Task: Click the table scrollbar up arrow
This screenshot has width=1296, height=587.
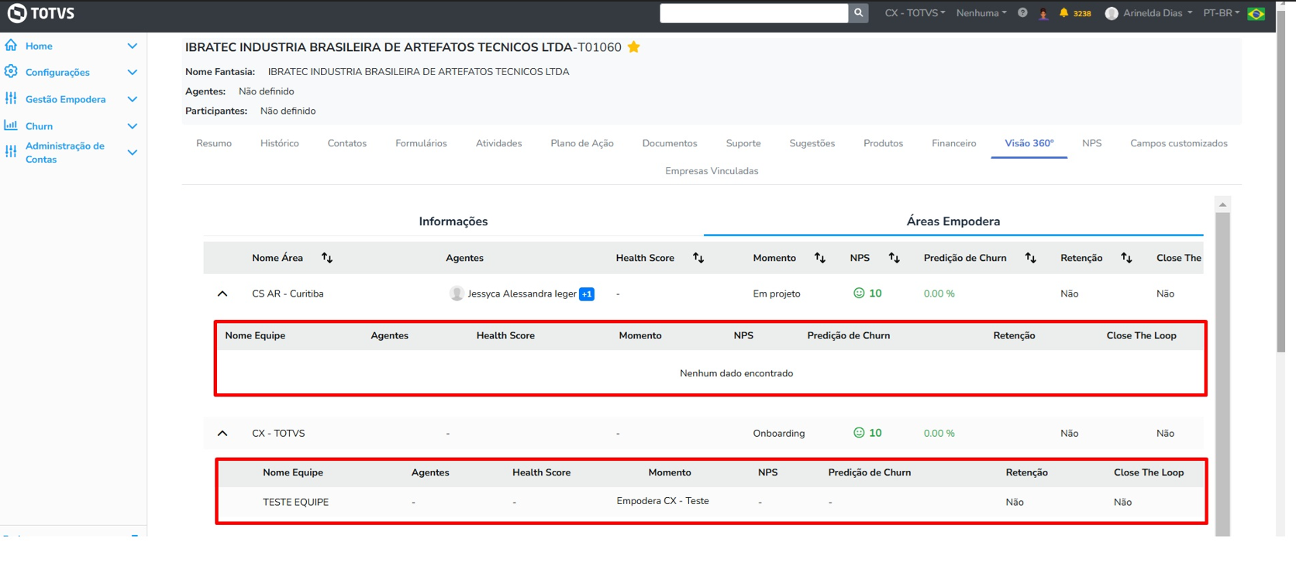Action: [1223, 204]
